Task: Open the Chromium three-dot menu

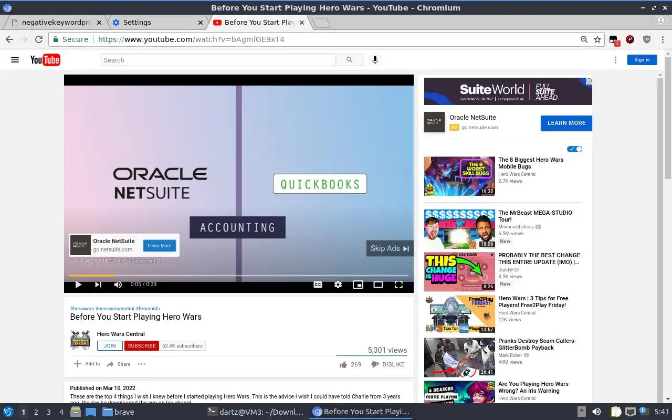Action: click(x=663, y=39)
